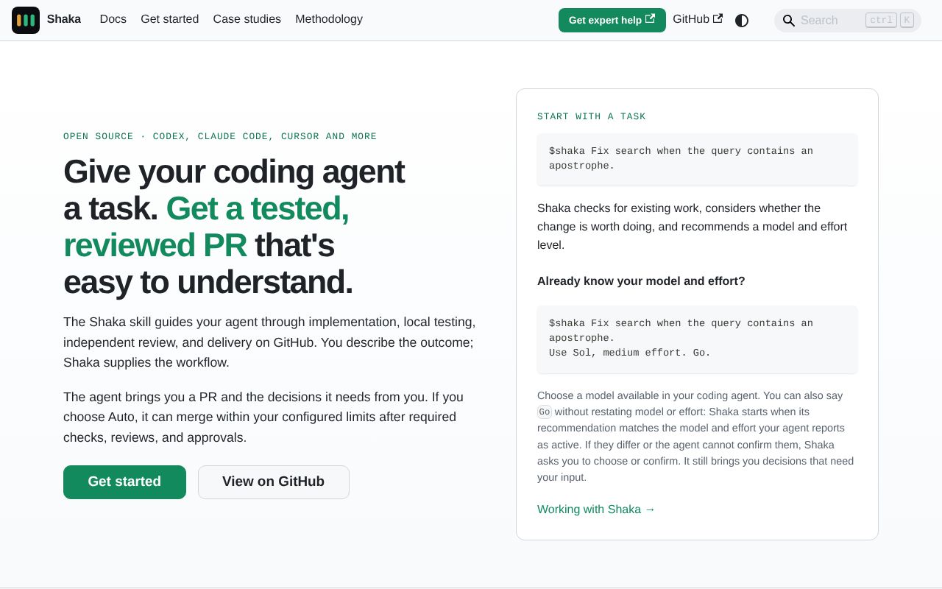Image resolution: width=942 pixels, height=589 pixels.
Task: Go to Case studies page
Action: pyautogui.click(x=247, y=19)
